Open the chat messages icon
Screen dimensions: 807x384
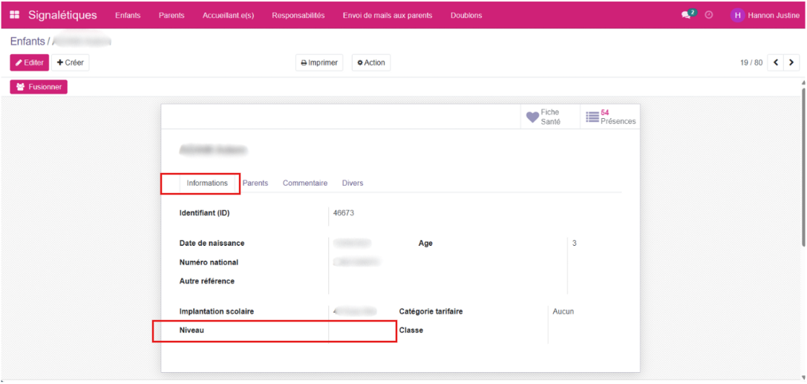click(687, 15)
